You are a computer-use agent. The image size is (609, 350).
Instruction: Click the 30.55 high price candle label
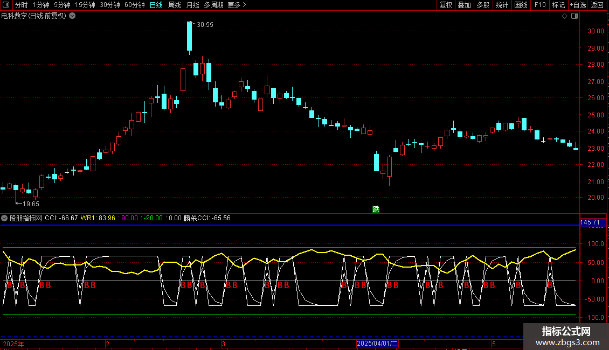[x=205, y=25]
